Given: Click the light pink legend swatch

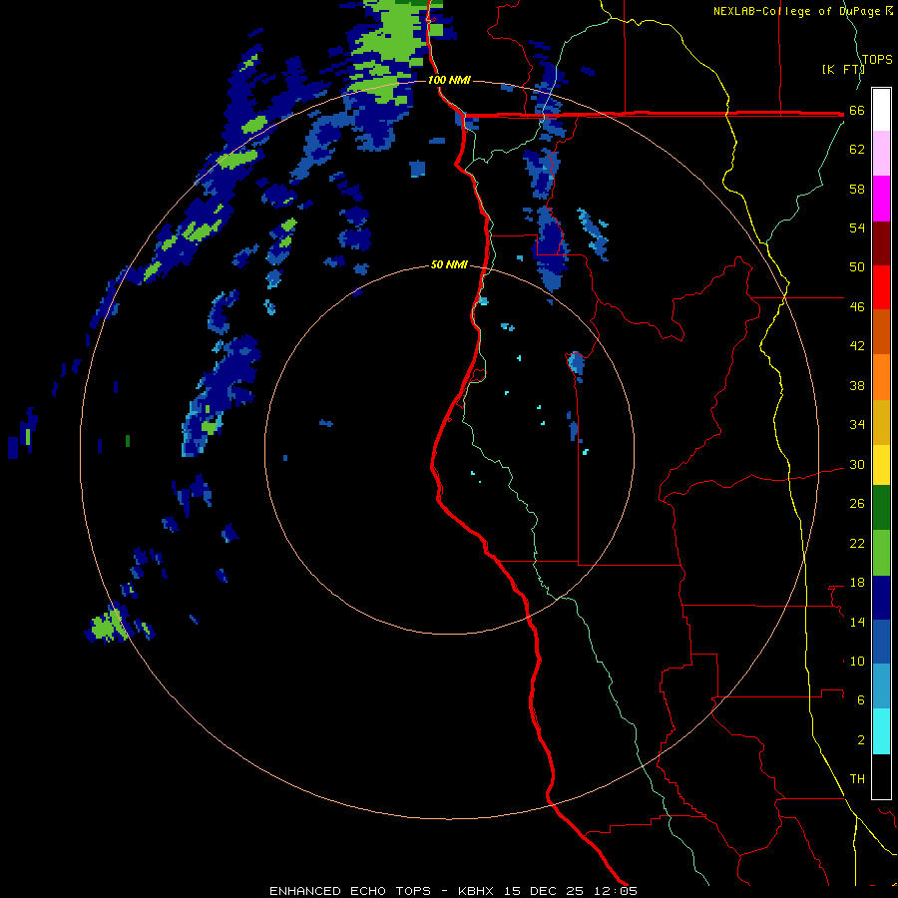Looking at the screenshot, I should click(x=881, y=154).
